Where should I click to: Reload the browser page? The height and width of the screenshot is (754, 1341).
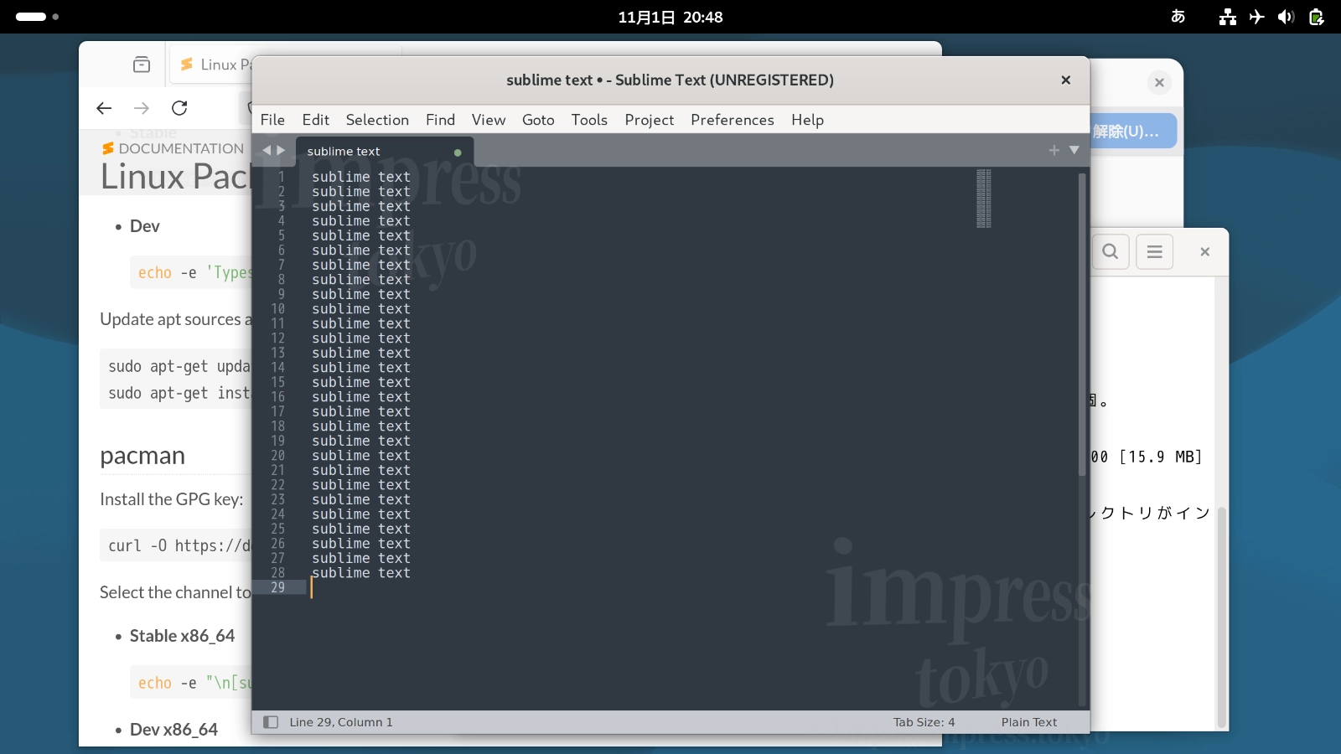click(179, 108)
